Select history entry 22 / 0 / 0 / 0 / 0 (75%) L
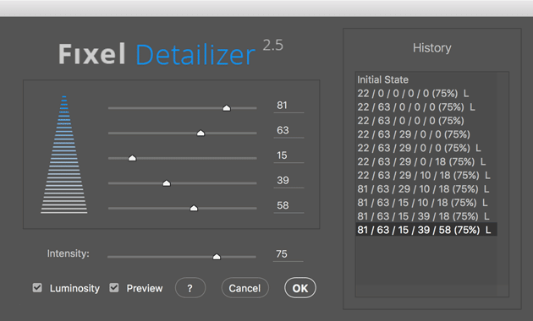 pos(426,93)
